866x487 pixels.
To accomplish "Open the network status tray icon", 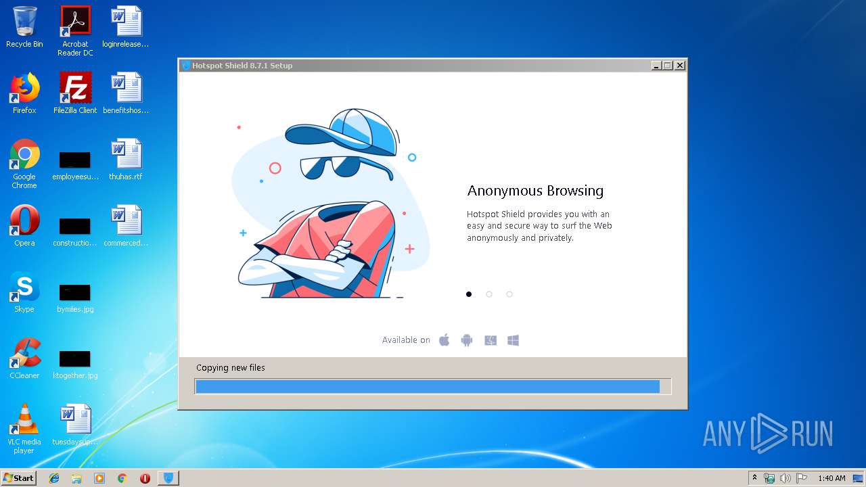I will tap(769, 478).
